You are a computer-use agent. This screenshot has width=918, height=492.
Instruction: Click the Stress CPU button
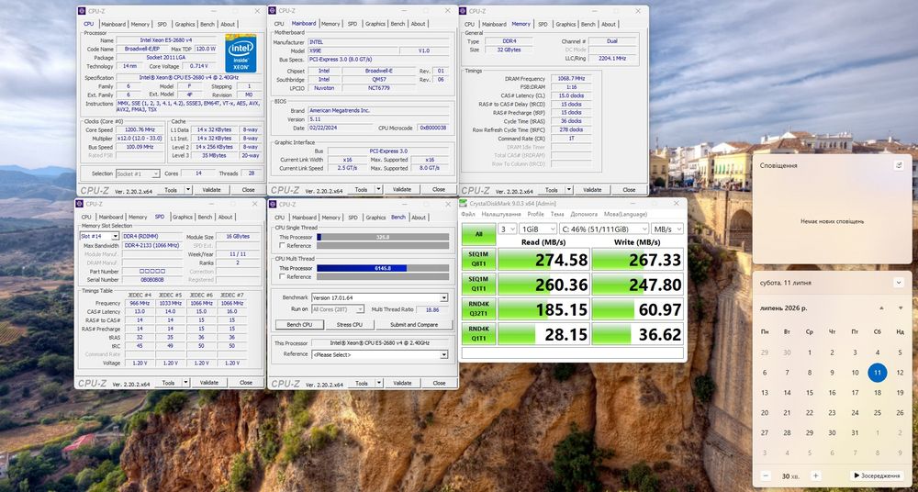tap(350, 325)
